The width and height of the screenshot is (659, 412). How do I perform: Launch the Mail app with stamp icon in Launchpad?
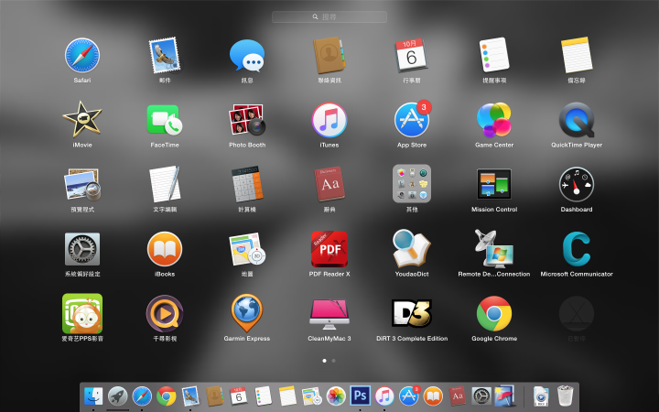pyautogui.click(x=165, y=55)
